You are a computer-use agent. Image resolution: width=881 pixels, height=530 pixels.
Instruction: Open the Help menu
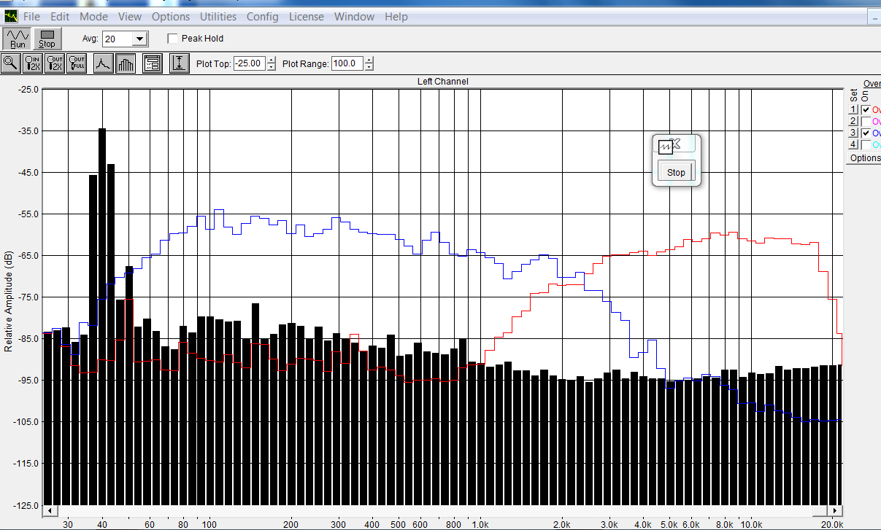pyautogui.click(x=396, y=16)
